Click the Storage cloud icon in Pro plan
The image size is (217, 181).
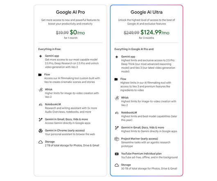tap(41, 142)
